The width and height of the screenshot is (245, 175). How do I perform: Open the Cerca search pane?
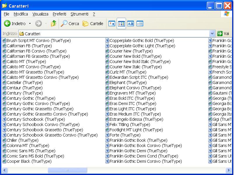70,24
